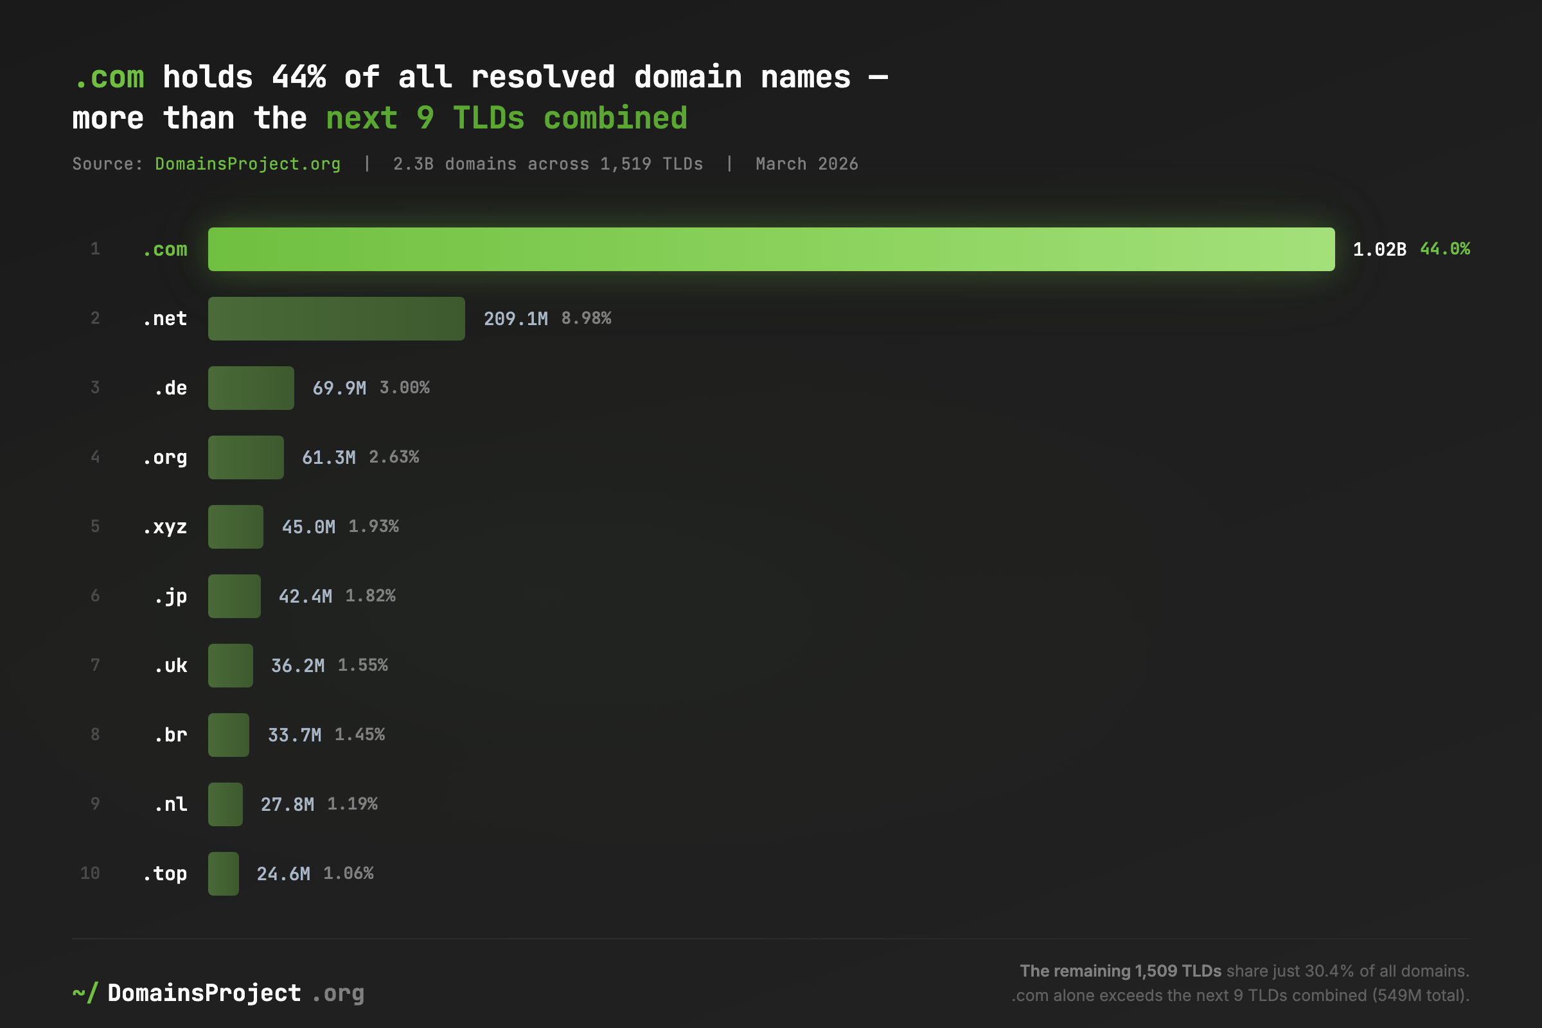Select the .top bar
This screenshot has height=1028, width=1542.
click(x=223, y=873)
